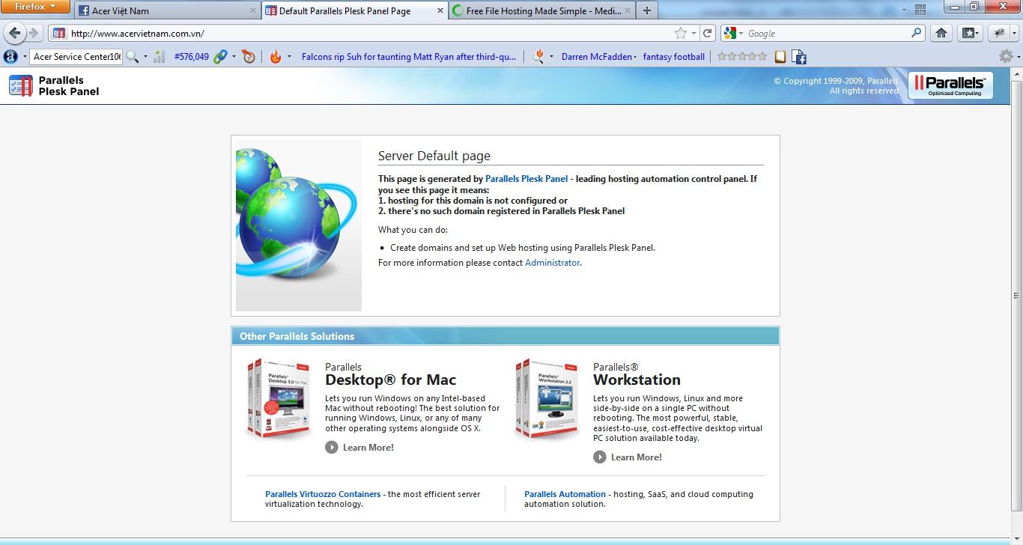1023x545 pixels.
Task: Click the play icon beside Desktop Learn More
Action: 332,447
